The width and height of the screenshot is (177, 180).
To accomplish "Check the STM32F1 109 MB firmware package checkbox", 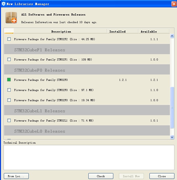I will click(x=9, y=59).
